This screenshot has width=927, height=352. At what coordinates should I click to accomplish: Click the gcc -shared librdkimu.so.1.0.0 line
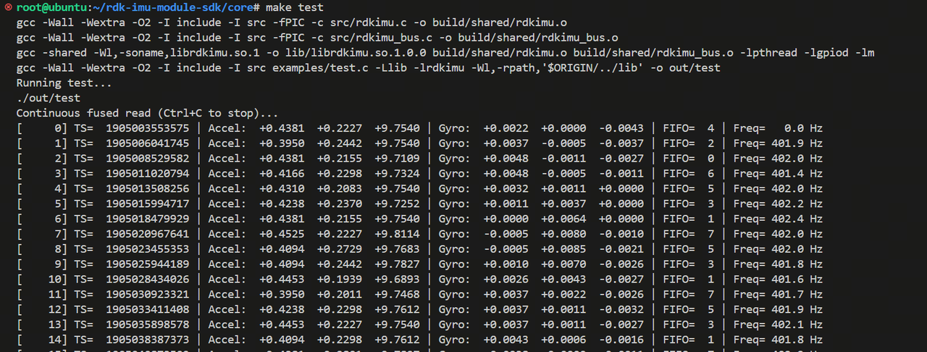(445, 53)
